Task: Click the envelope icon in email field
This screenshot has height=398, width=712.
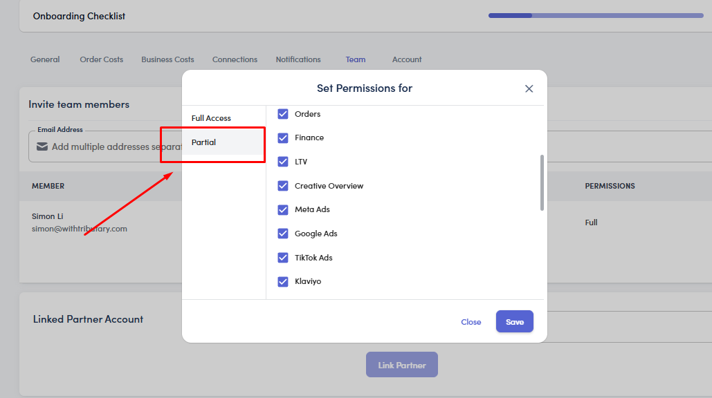Action: click(x=42, y=146)
